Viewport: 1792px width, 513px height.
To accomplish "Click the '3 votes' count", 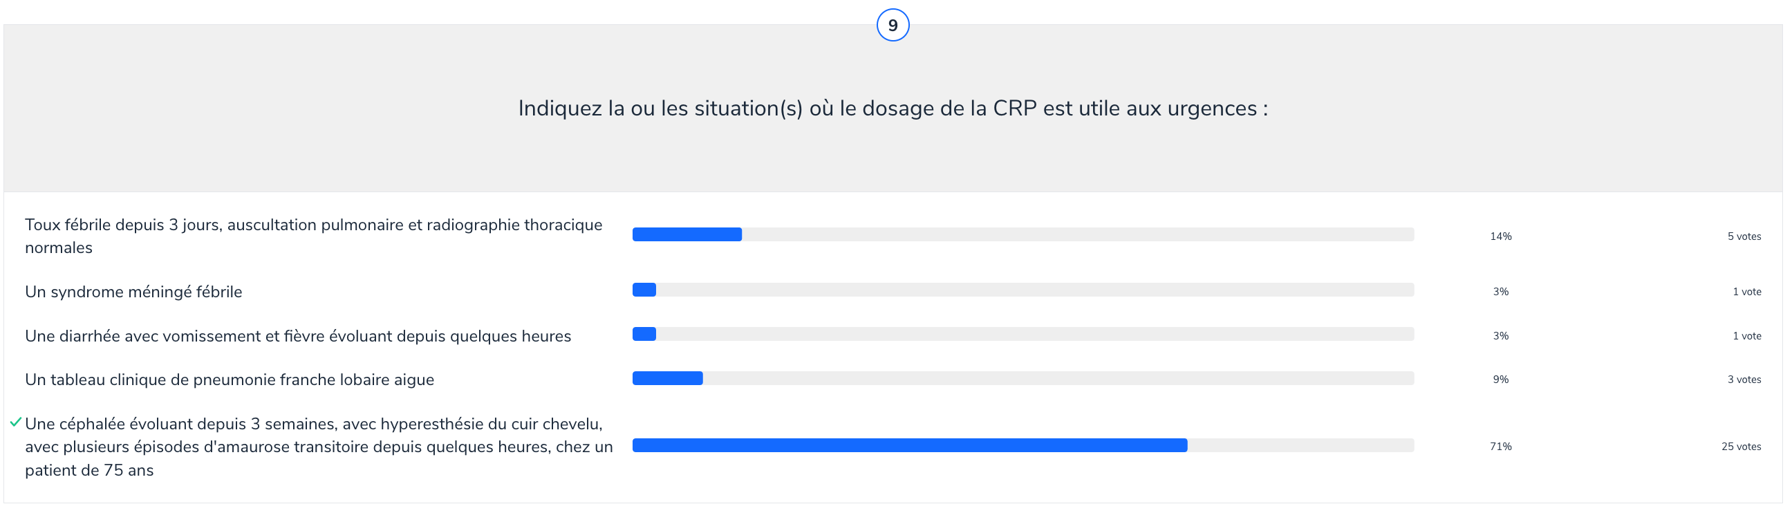I will 1744,380.
